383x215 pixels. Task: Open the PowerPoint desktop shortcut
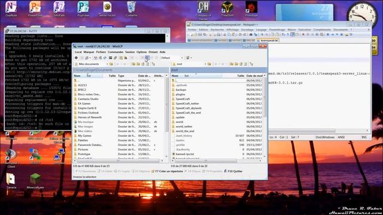tap(35, 9)
